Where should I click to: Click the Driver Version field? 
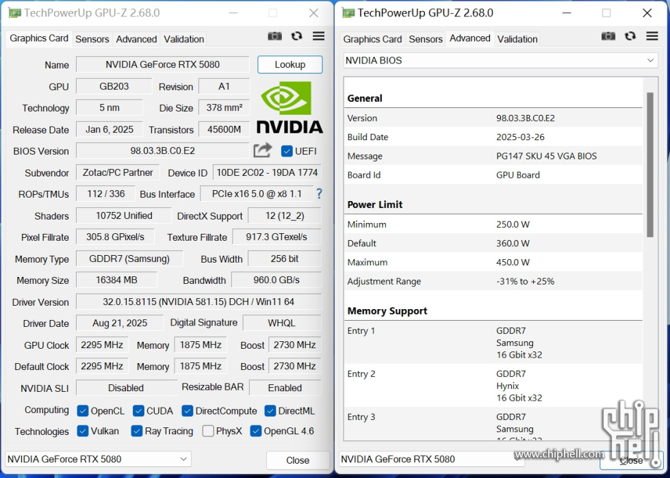[x=198, y=302]
